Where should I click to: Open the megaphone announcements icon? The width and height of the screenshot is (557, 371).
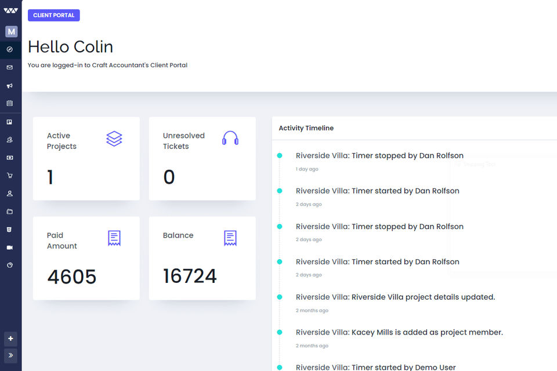[10, 86]
